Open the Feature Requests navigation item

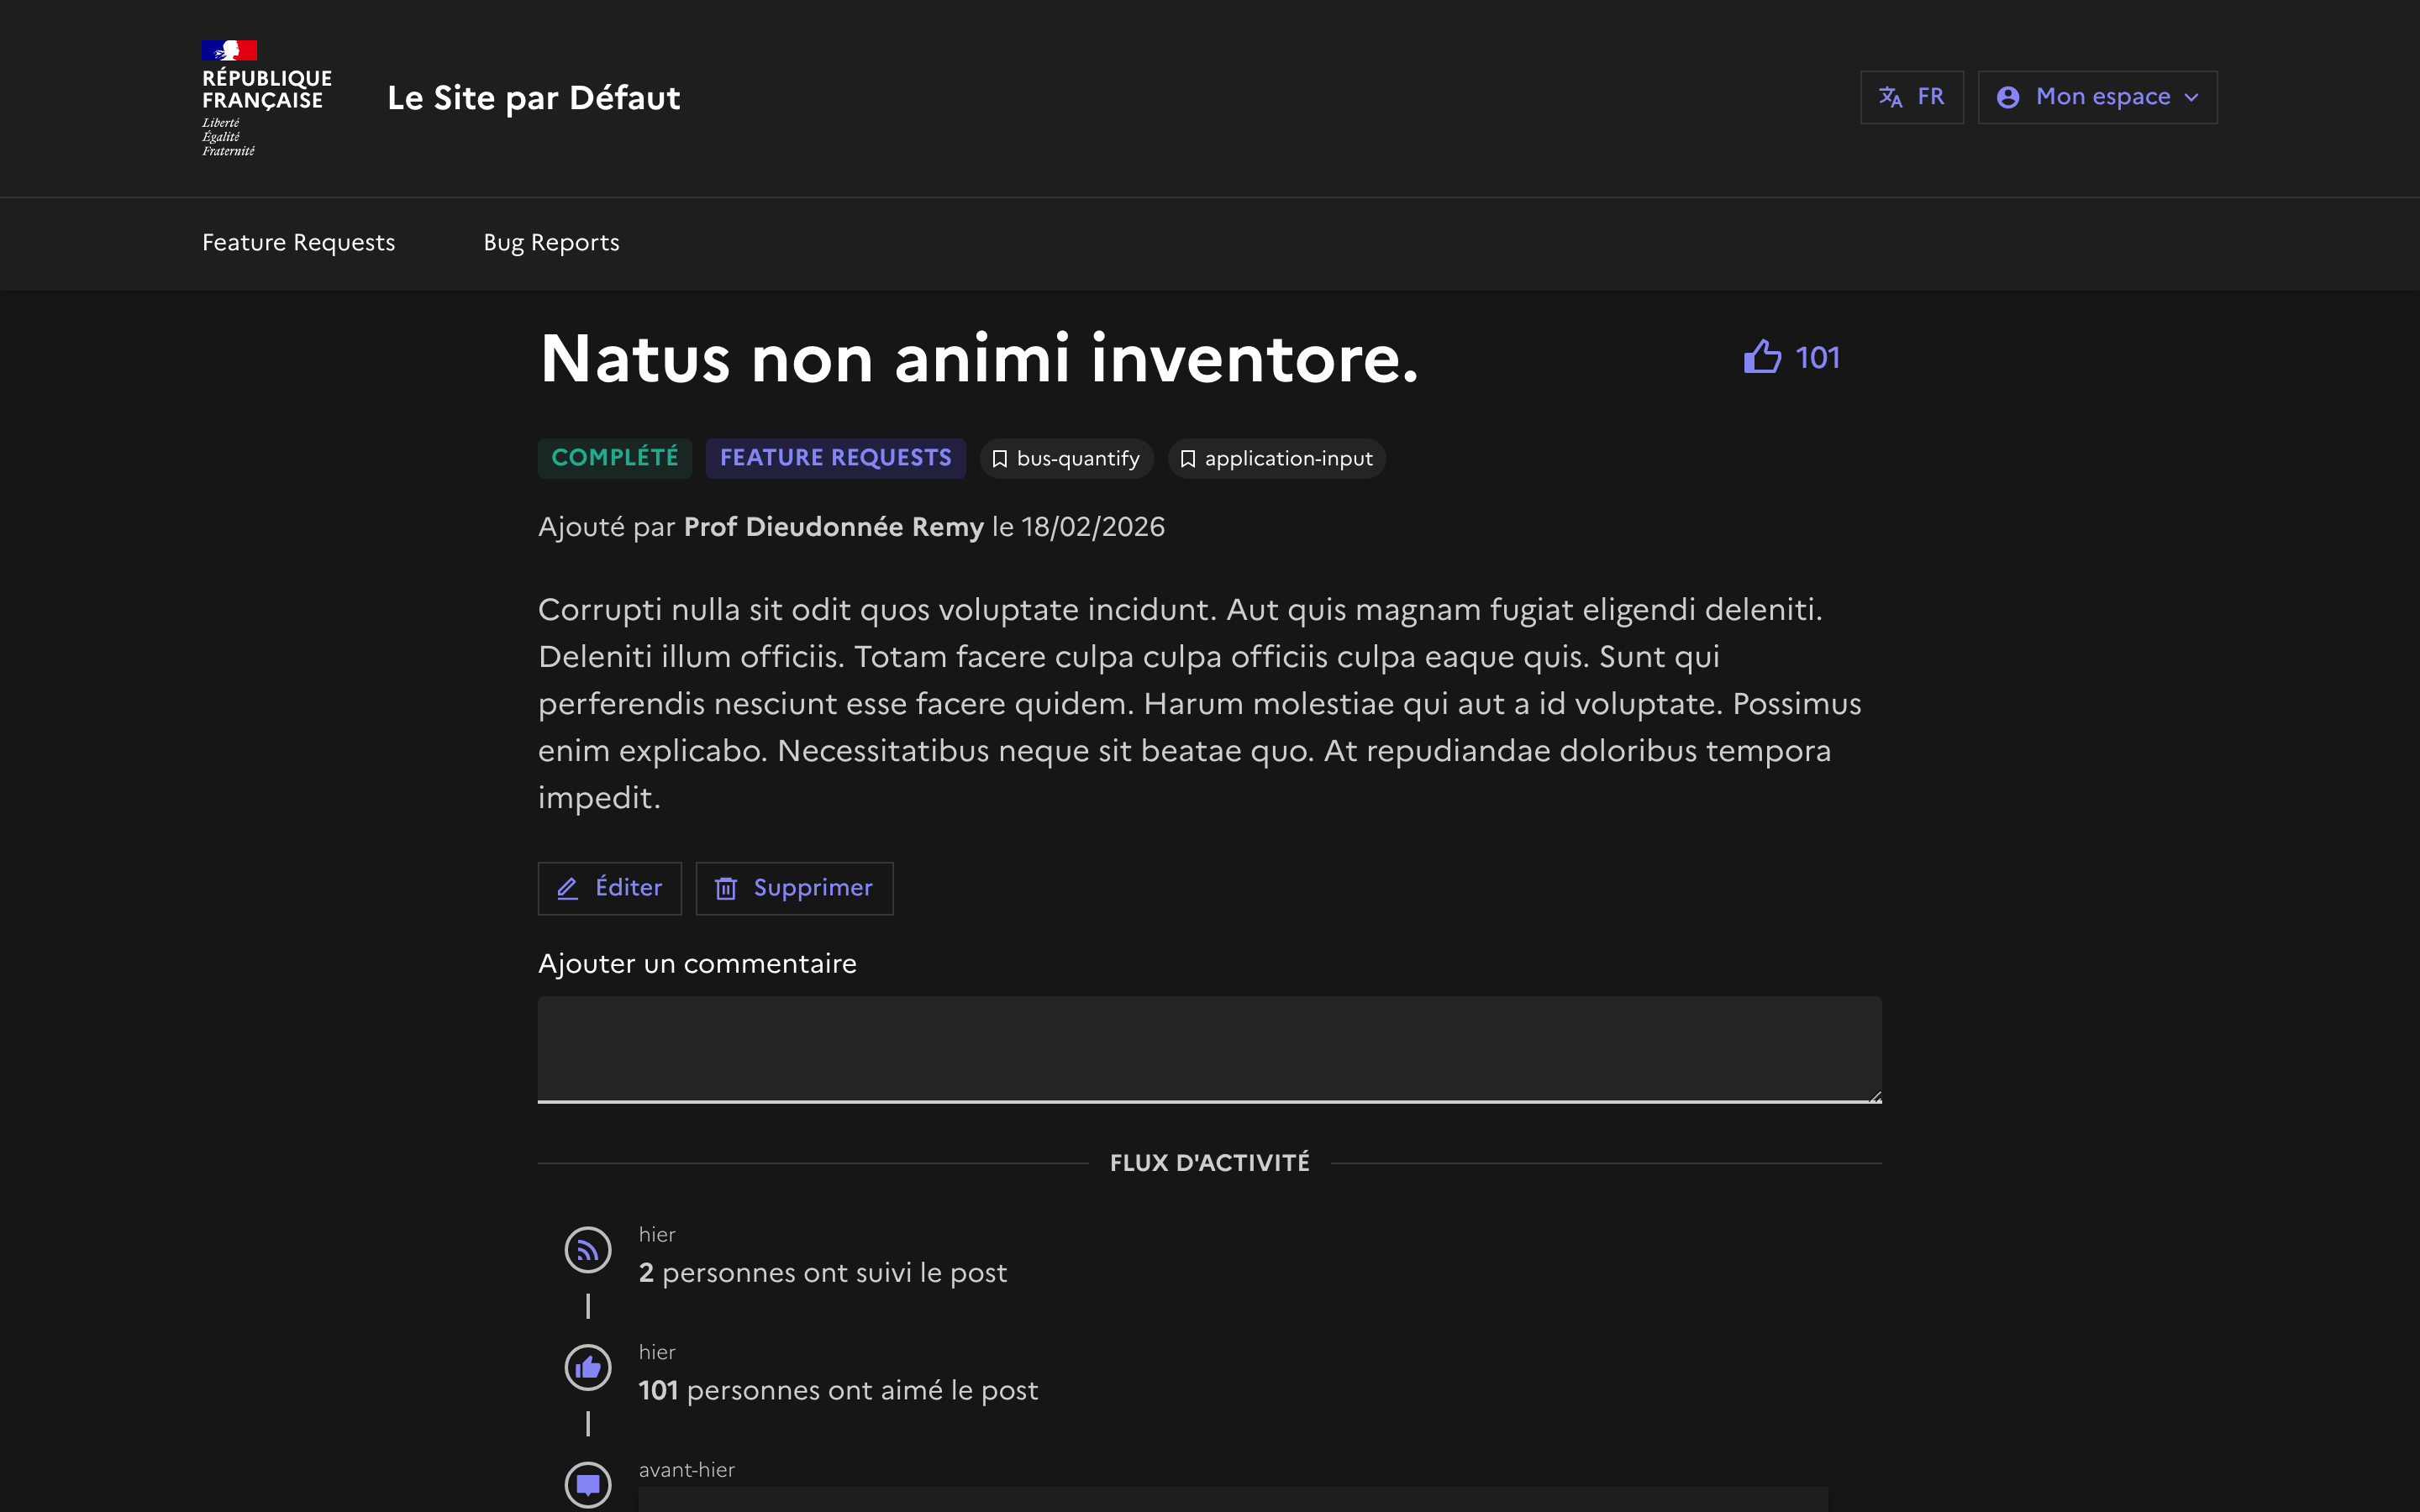[x=298, y=243]
